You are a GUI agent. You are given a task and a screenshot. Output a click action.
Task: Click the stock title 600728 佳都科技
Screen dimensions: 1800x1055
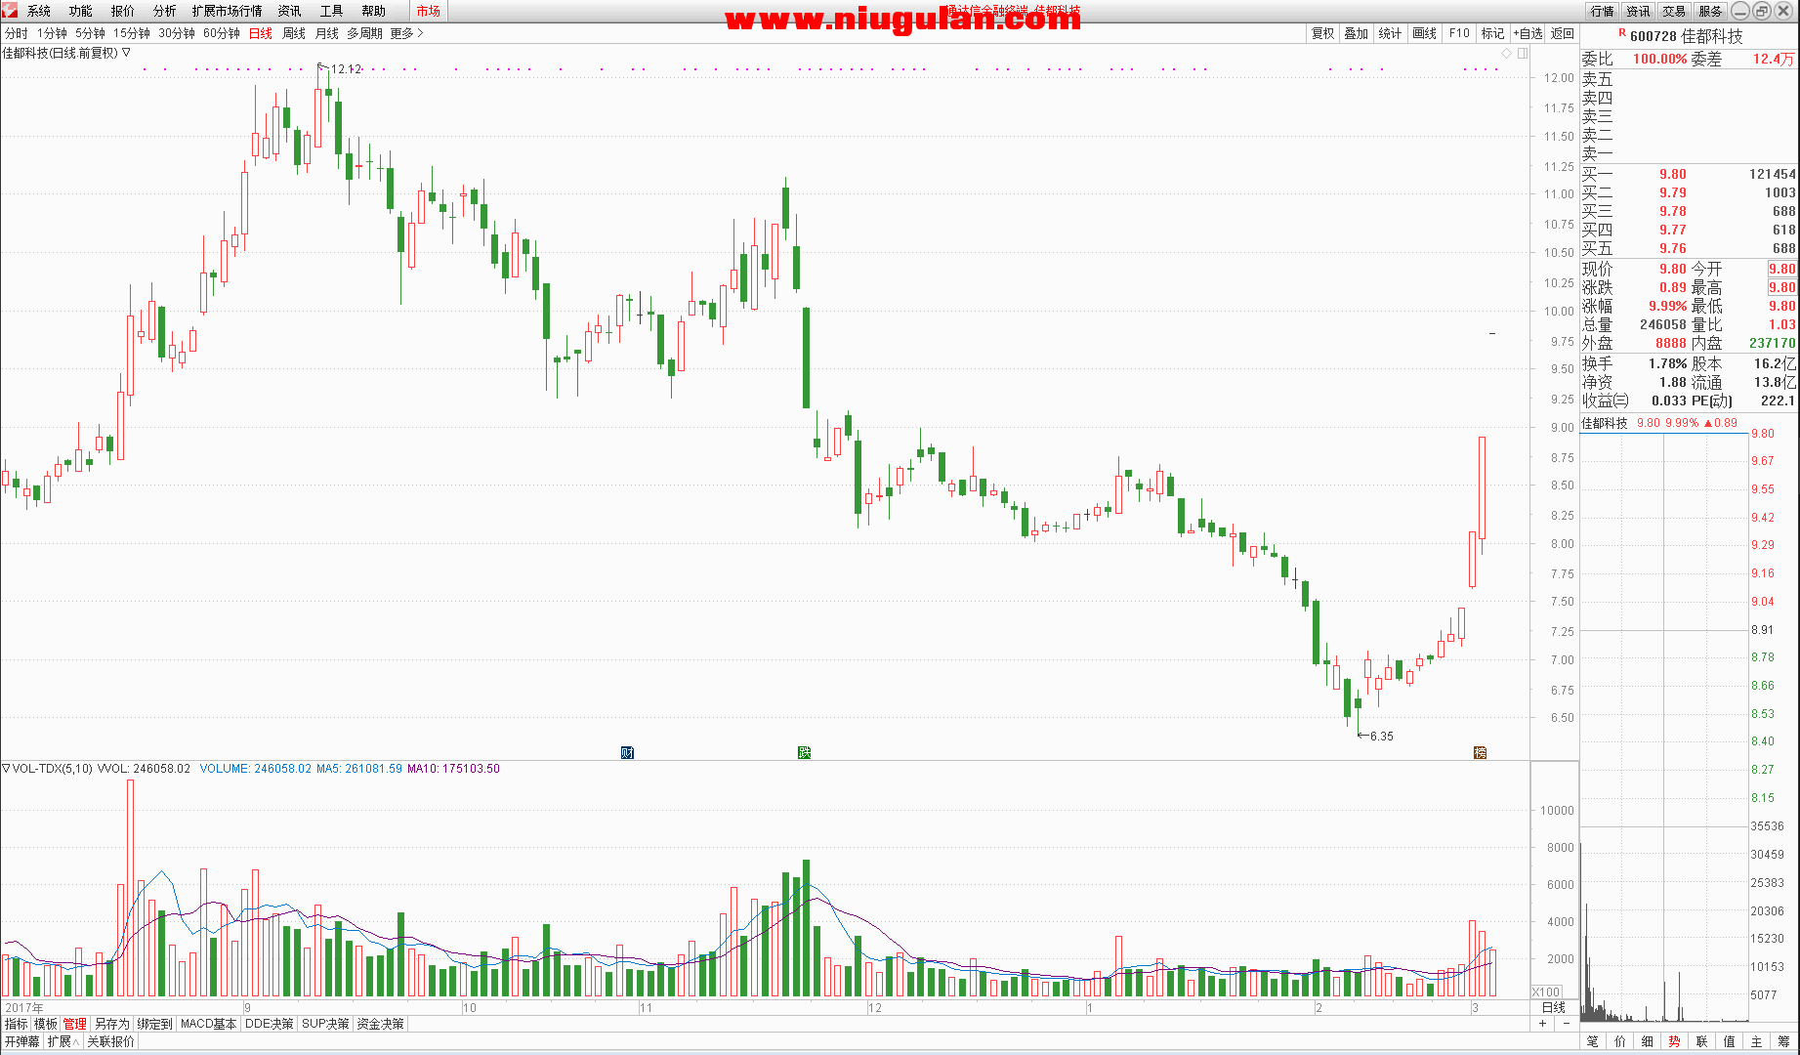pyautogui.click(x=1687, y=36)
